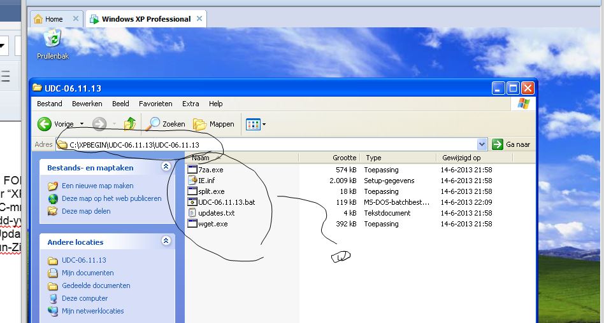
Task: Click the Setup-gegevens type cell
Action: (x=389, y=181)
